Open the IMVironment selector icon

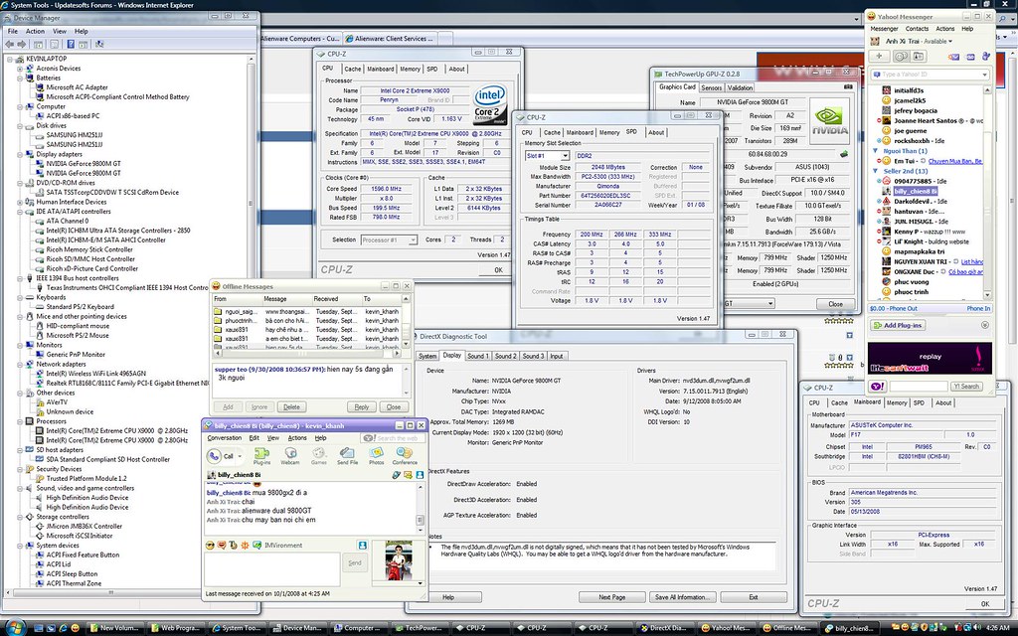257,546
